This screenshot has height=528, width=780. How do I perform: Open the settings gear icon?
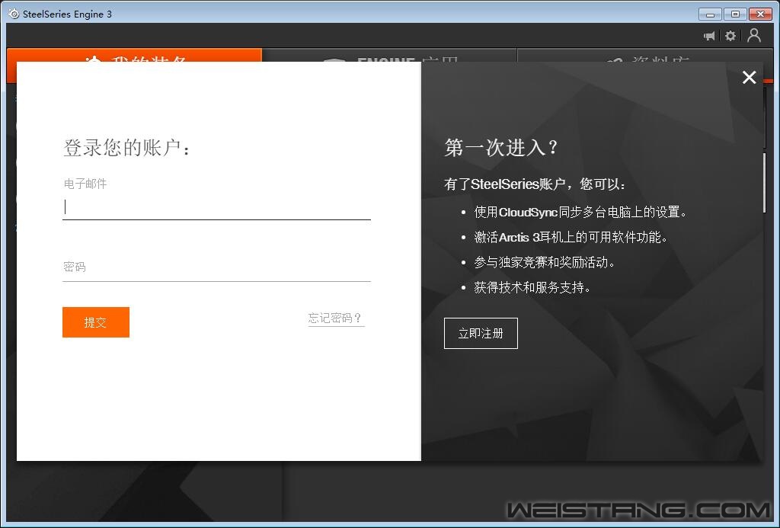pos(730,36)
